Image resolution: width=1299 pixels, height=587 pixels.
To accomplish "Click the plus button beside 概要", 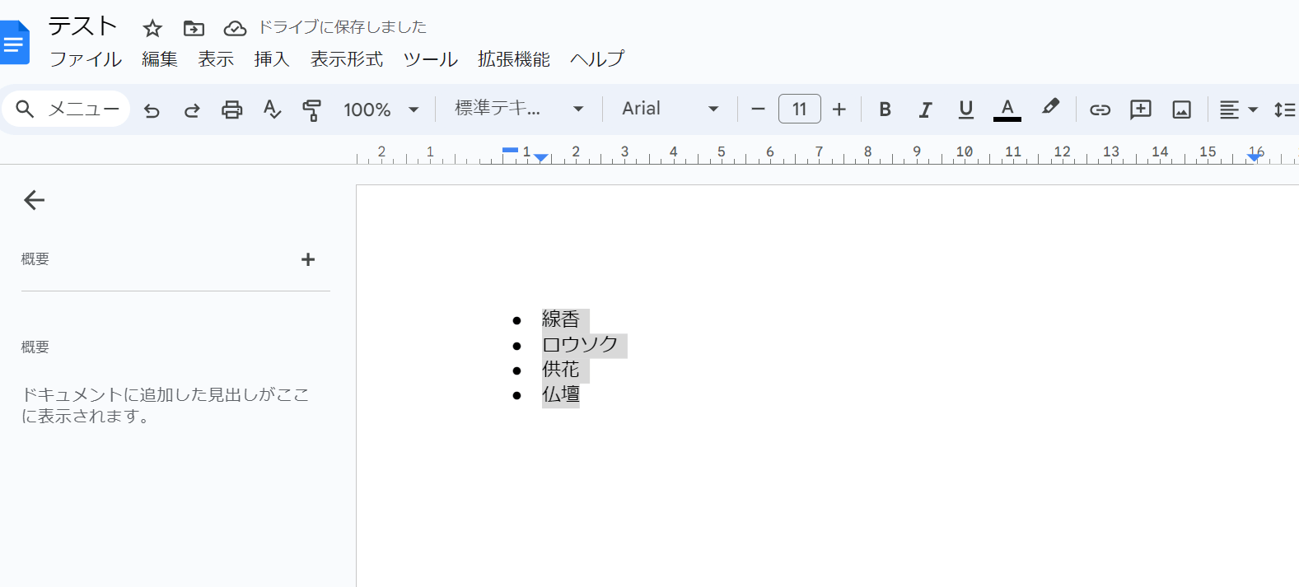I will tap(308, 259).
